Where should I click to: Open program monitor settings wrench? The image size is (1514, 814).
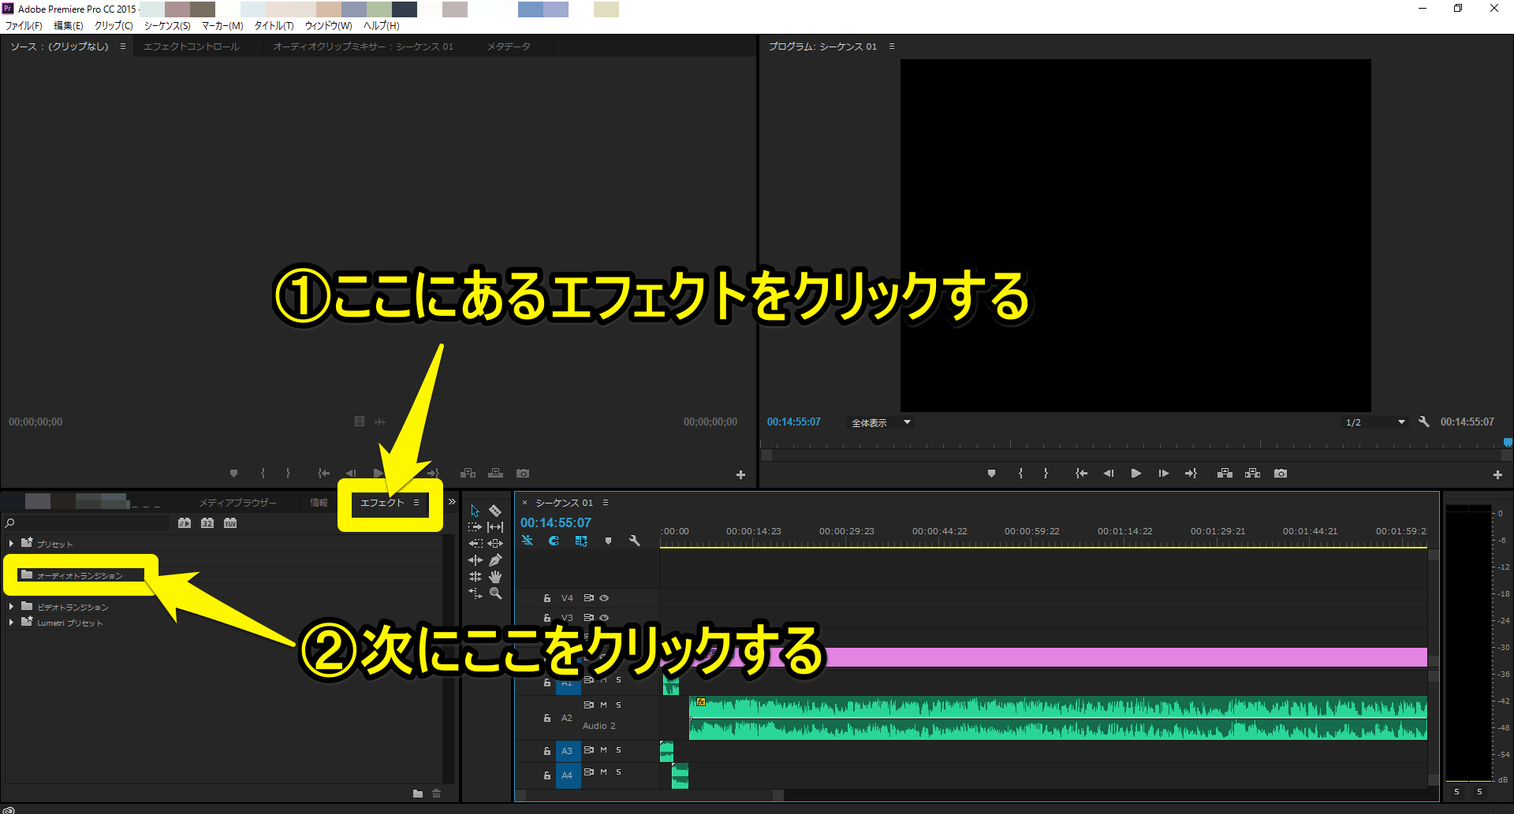click(1423, 422)
